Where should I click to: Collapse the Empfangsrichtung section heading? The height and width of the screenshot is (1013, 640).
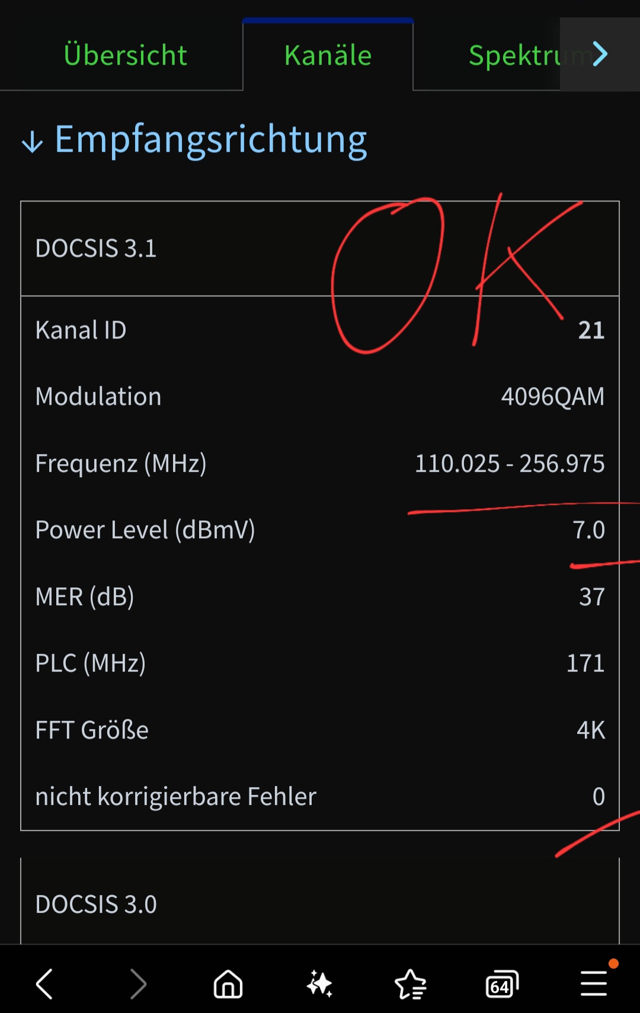(210, 140)
